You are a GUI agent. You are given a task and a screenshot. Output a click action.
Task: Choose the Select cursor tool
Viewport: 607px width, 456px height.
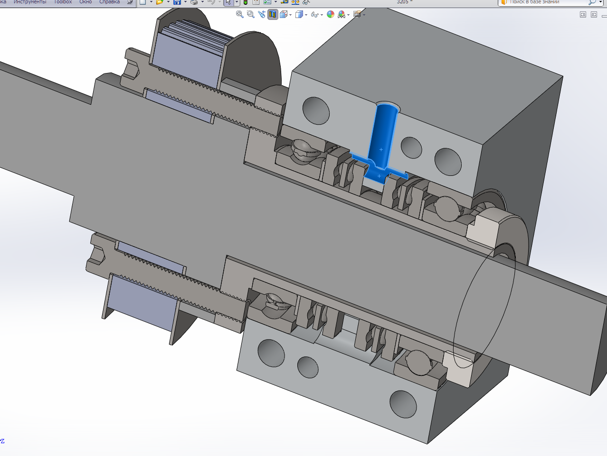coord(228,2)
